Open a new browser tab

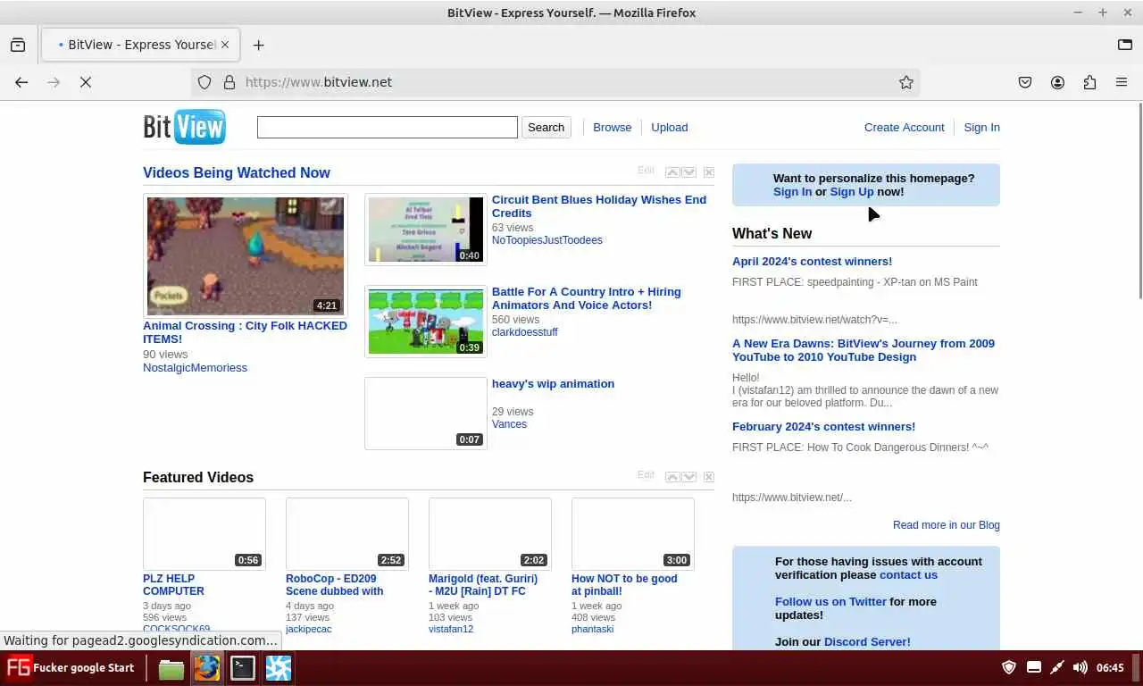click(258, 45)
